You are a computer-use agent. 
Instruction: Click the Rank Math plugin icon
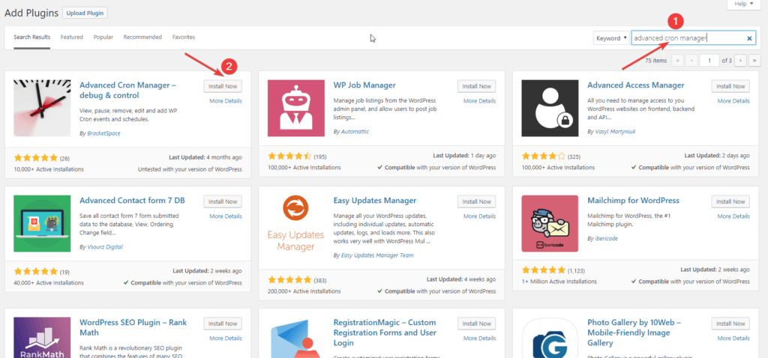point(42,337)
